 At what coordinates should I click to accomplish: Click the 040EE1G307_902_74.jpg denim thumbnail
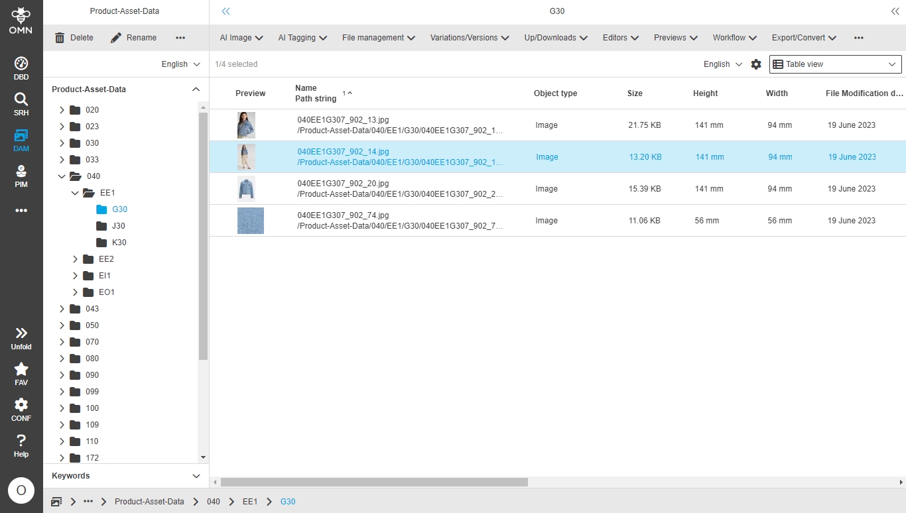coord(250,221)
